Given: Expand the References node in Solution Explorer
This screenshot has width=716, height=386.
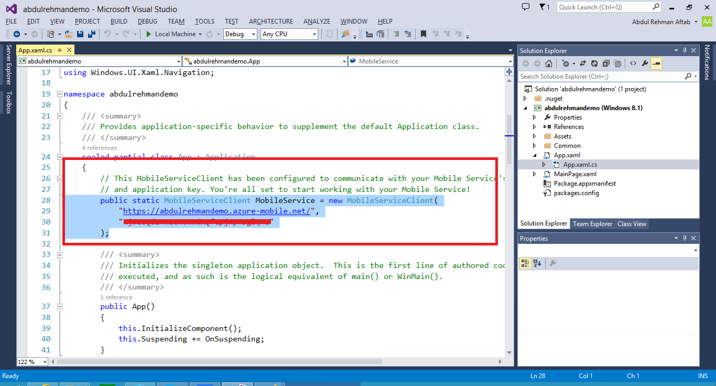Looking at the screenshot, I should (535, 127).
